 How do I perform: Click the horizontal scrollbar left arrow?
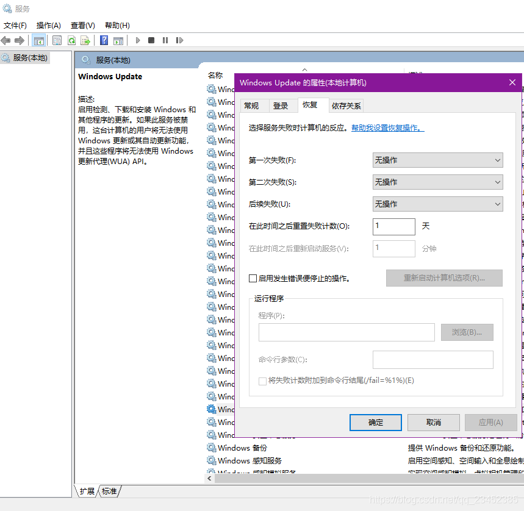click(209, 478)
